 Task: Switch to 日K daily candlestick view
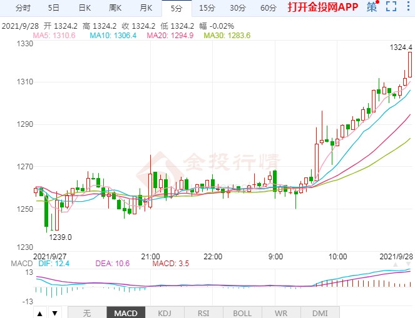tap(85, 8)
